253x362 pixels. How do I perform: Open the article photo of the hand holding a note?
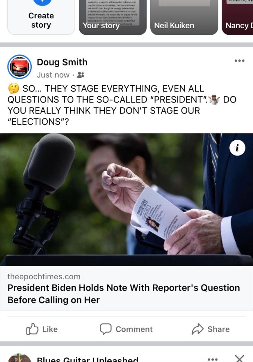[126, 199]
